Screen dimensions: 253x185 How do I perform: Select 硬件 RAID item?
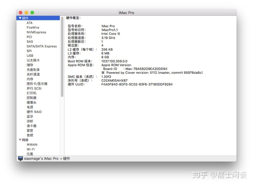[34, 112]
